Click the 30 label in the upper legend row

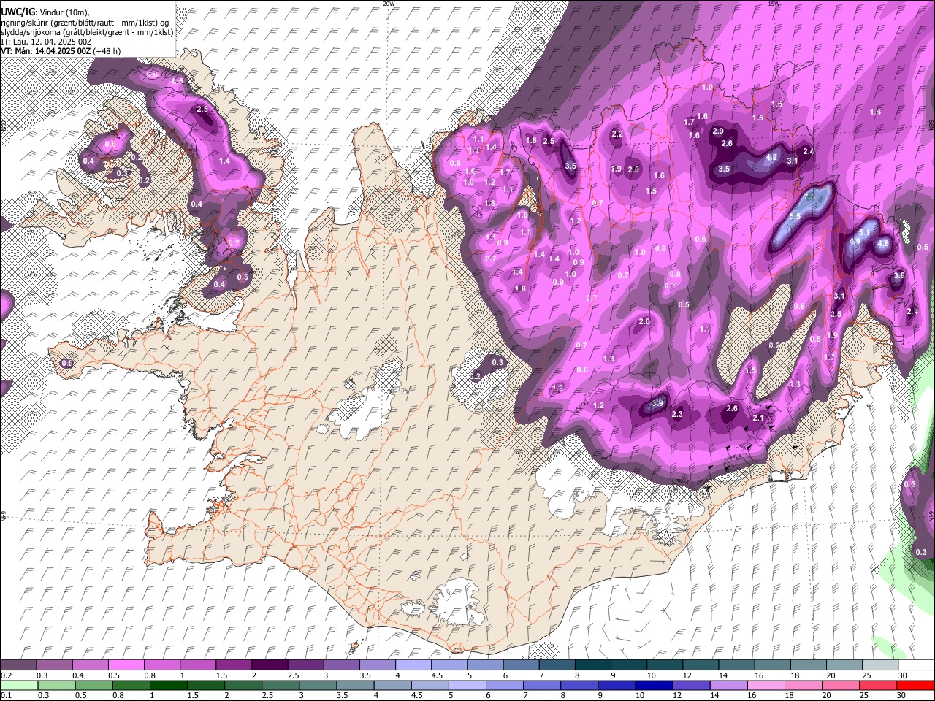pyautogui.click(x=904, y=675)
